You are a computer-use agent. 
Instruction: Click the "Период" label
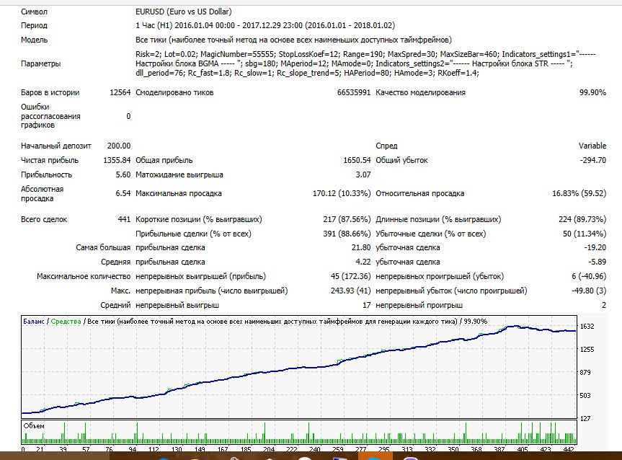(x=34, y=25)
